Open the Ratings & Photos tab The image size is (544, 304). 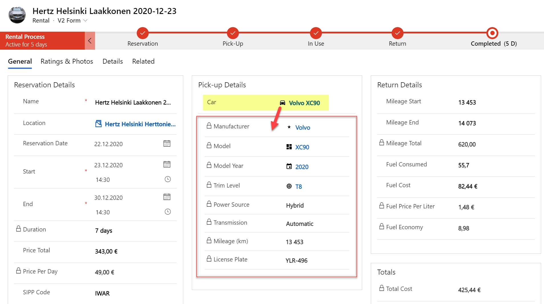(67, 61)
